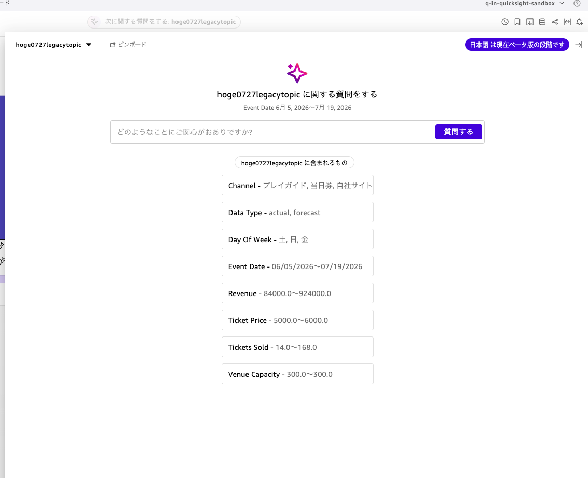
Task: Select the Data Type field card
Action: [x=297, y=212]
